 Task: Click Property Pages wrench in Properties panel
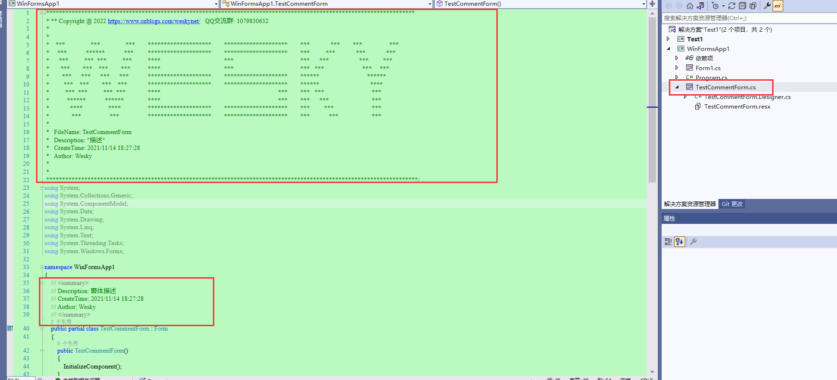pyautogui.click(x=693, y=242)
